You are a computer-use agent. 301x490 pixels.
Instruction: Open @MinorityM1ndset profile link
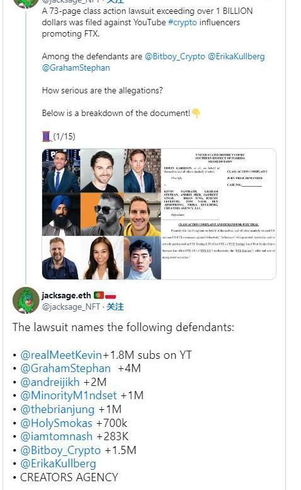click(69, 395)
